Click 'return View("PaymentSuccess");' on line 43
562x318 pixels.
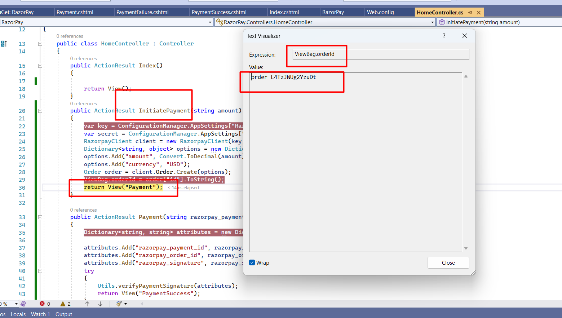[x=149, y=293]
